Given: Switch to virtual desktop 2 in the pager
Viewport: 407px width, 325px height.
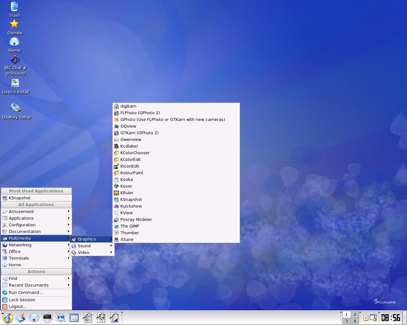Looking at the screenshot, I should point(355,315).
